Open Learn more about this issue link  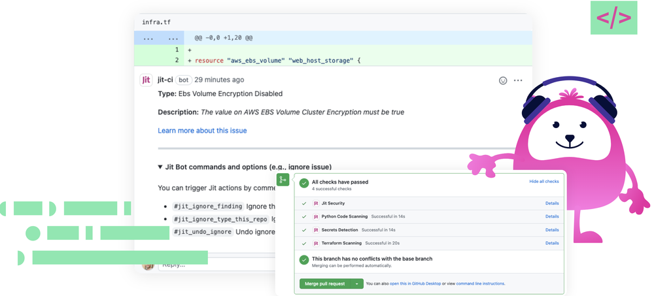pyautogui.click(x=202, y=131)
